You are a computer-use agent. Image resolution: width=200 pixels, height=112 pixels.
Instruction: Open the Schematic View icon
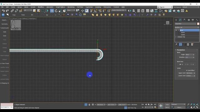pyautogui.click(x=156, y=11)
